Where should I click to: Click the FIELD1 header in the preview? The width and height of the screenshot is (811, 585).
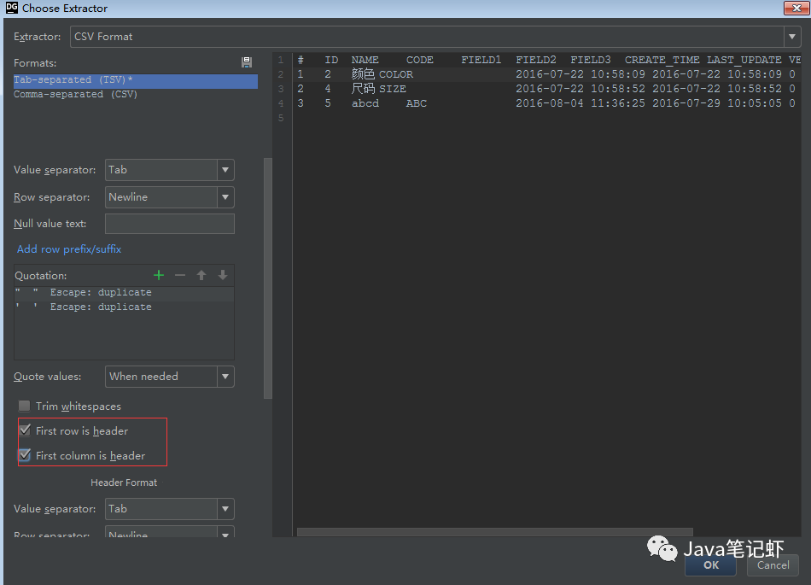tap(481, 60)
